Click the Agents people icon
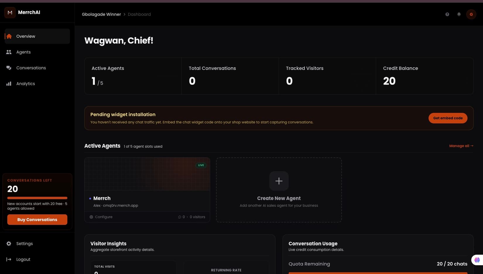 (9, 52)
